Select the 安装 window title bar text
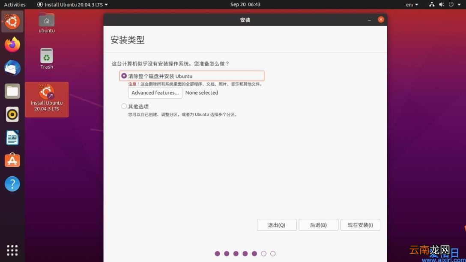Screen dimensions: 466x262 pos(245,20)
